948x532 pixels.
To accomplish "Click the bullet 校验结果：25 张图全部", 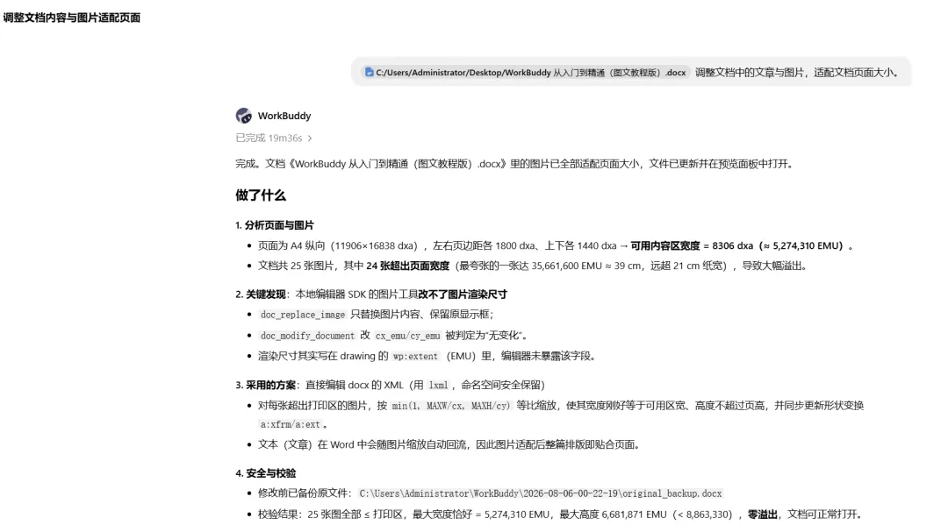I will pyautogui.click(x=560, y=514).
